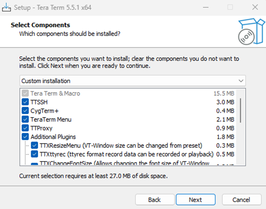266x209 pixels.
Task: Cancel the Tera Term setup
Action: [x=241, y=200]
